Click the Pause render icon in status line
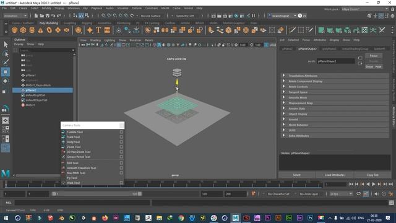The width and height of the screenshot is (396, 223). [253, 15]
